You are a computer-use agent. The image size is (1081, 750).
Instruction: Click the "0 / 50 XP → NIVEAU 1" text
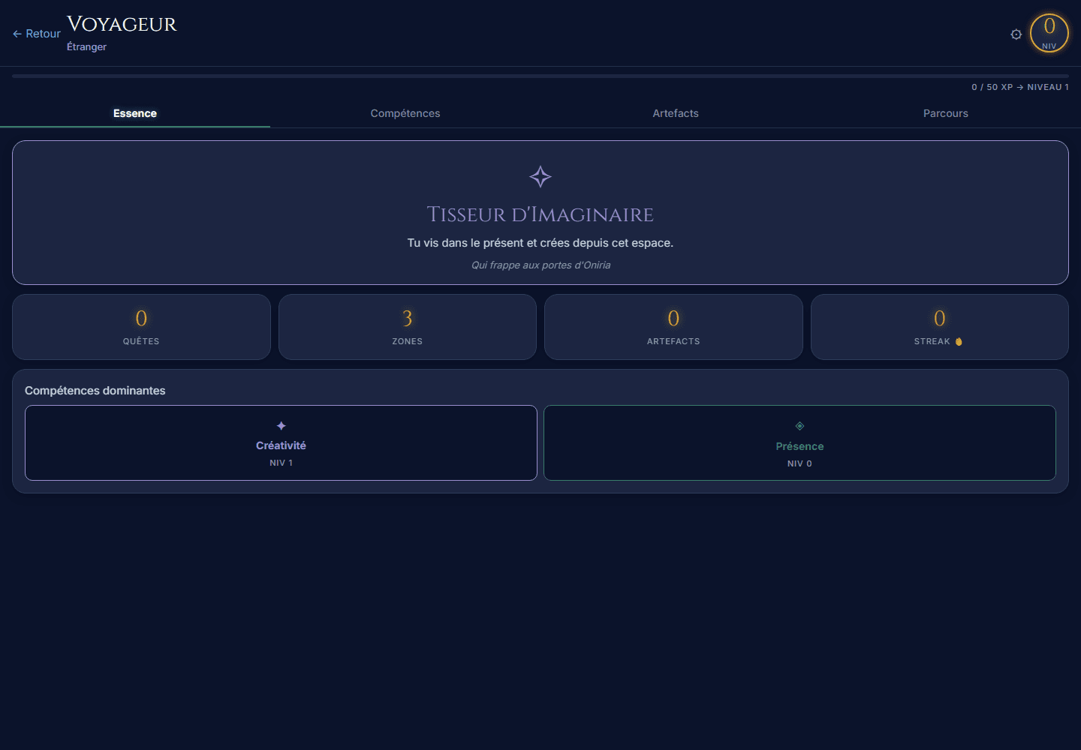pyautogui.click(x=1020, y=87)
